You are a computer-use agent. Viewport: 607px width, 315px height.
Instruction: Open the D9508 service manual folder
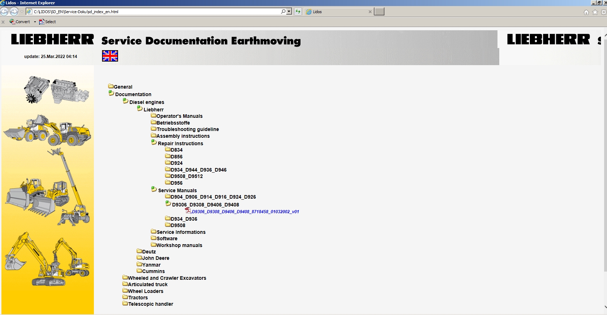pyautogui.click(x=175, y=225)
